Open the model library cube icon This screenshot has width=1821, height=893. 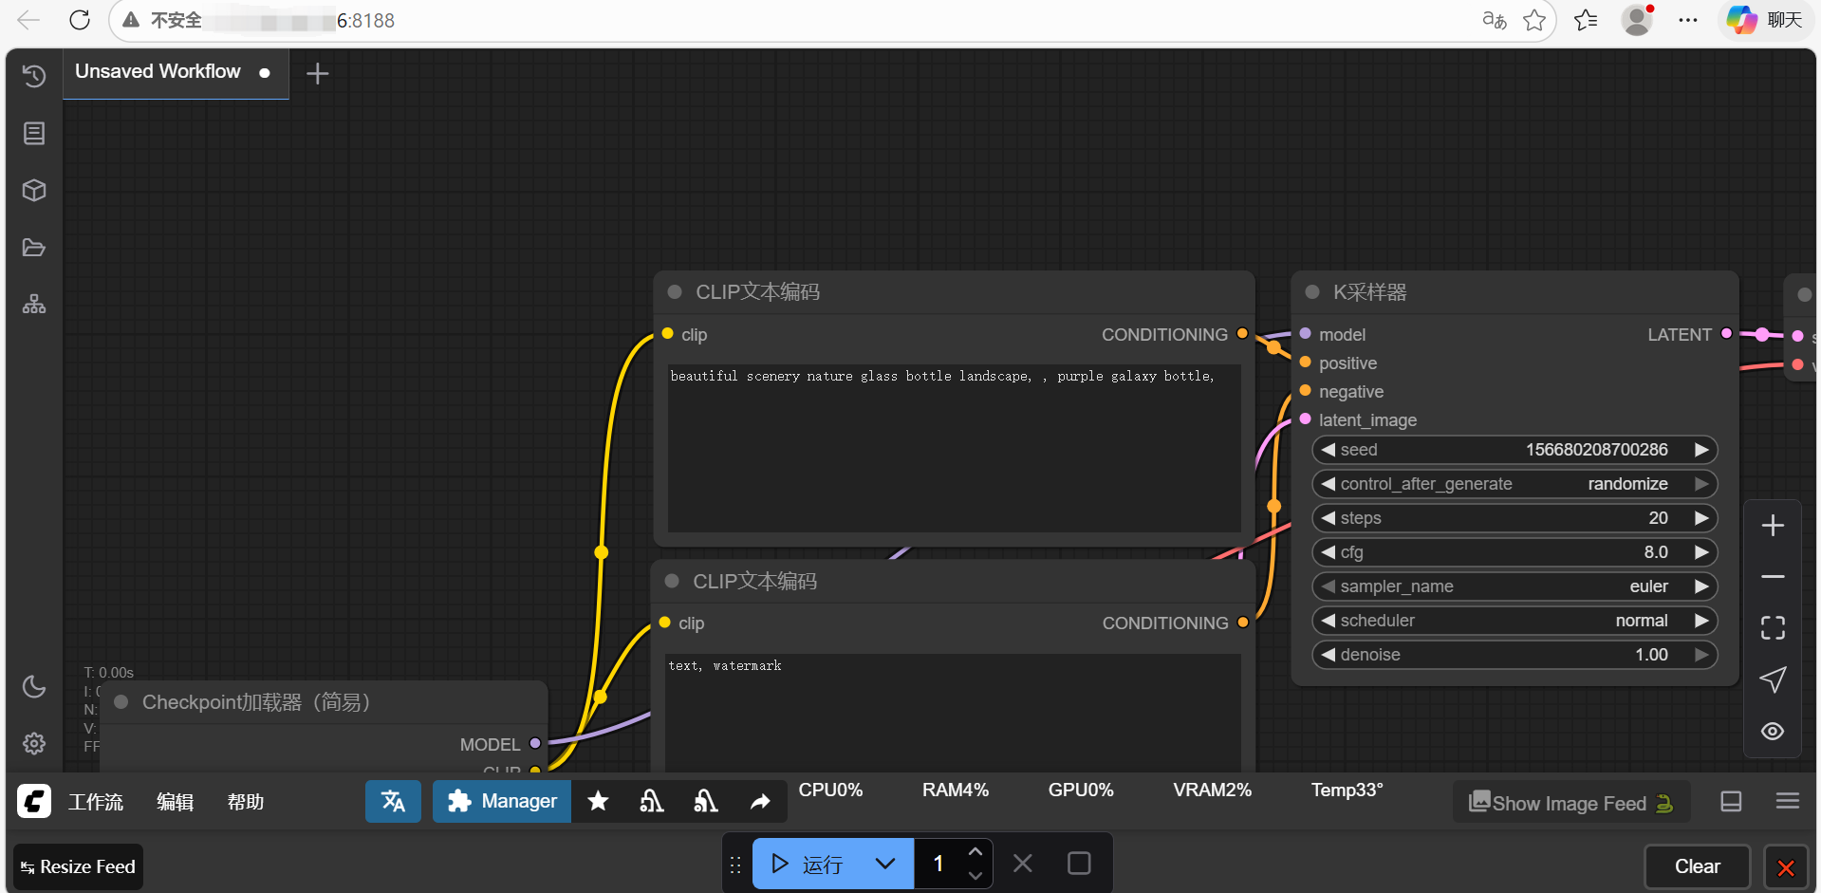point(34,191)
